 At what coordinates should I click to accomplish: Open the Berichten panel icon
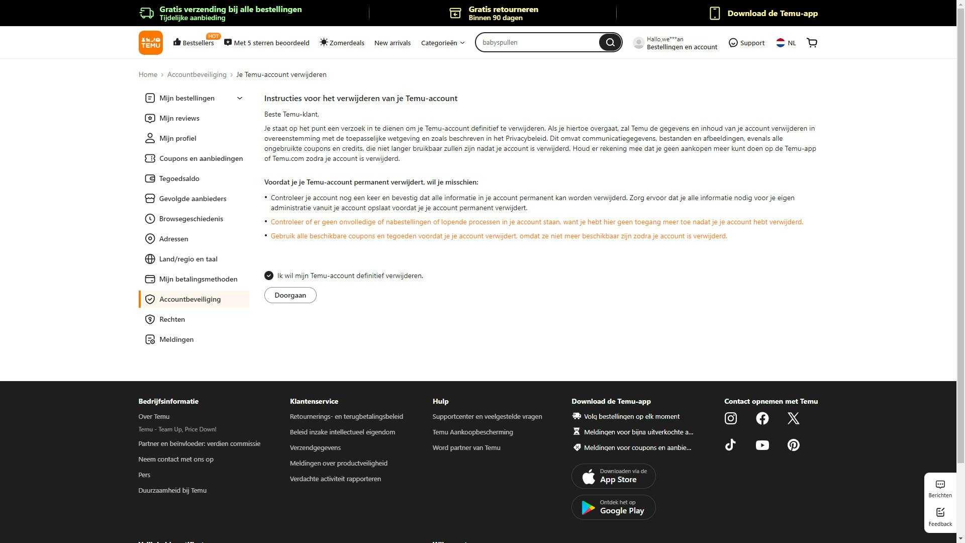click(x=940, y=484)
